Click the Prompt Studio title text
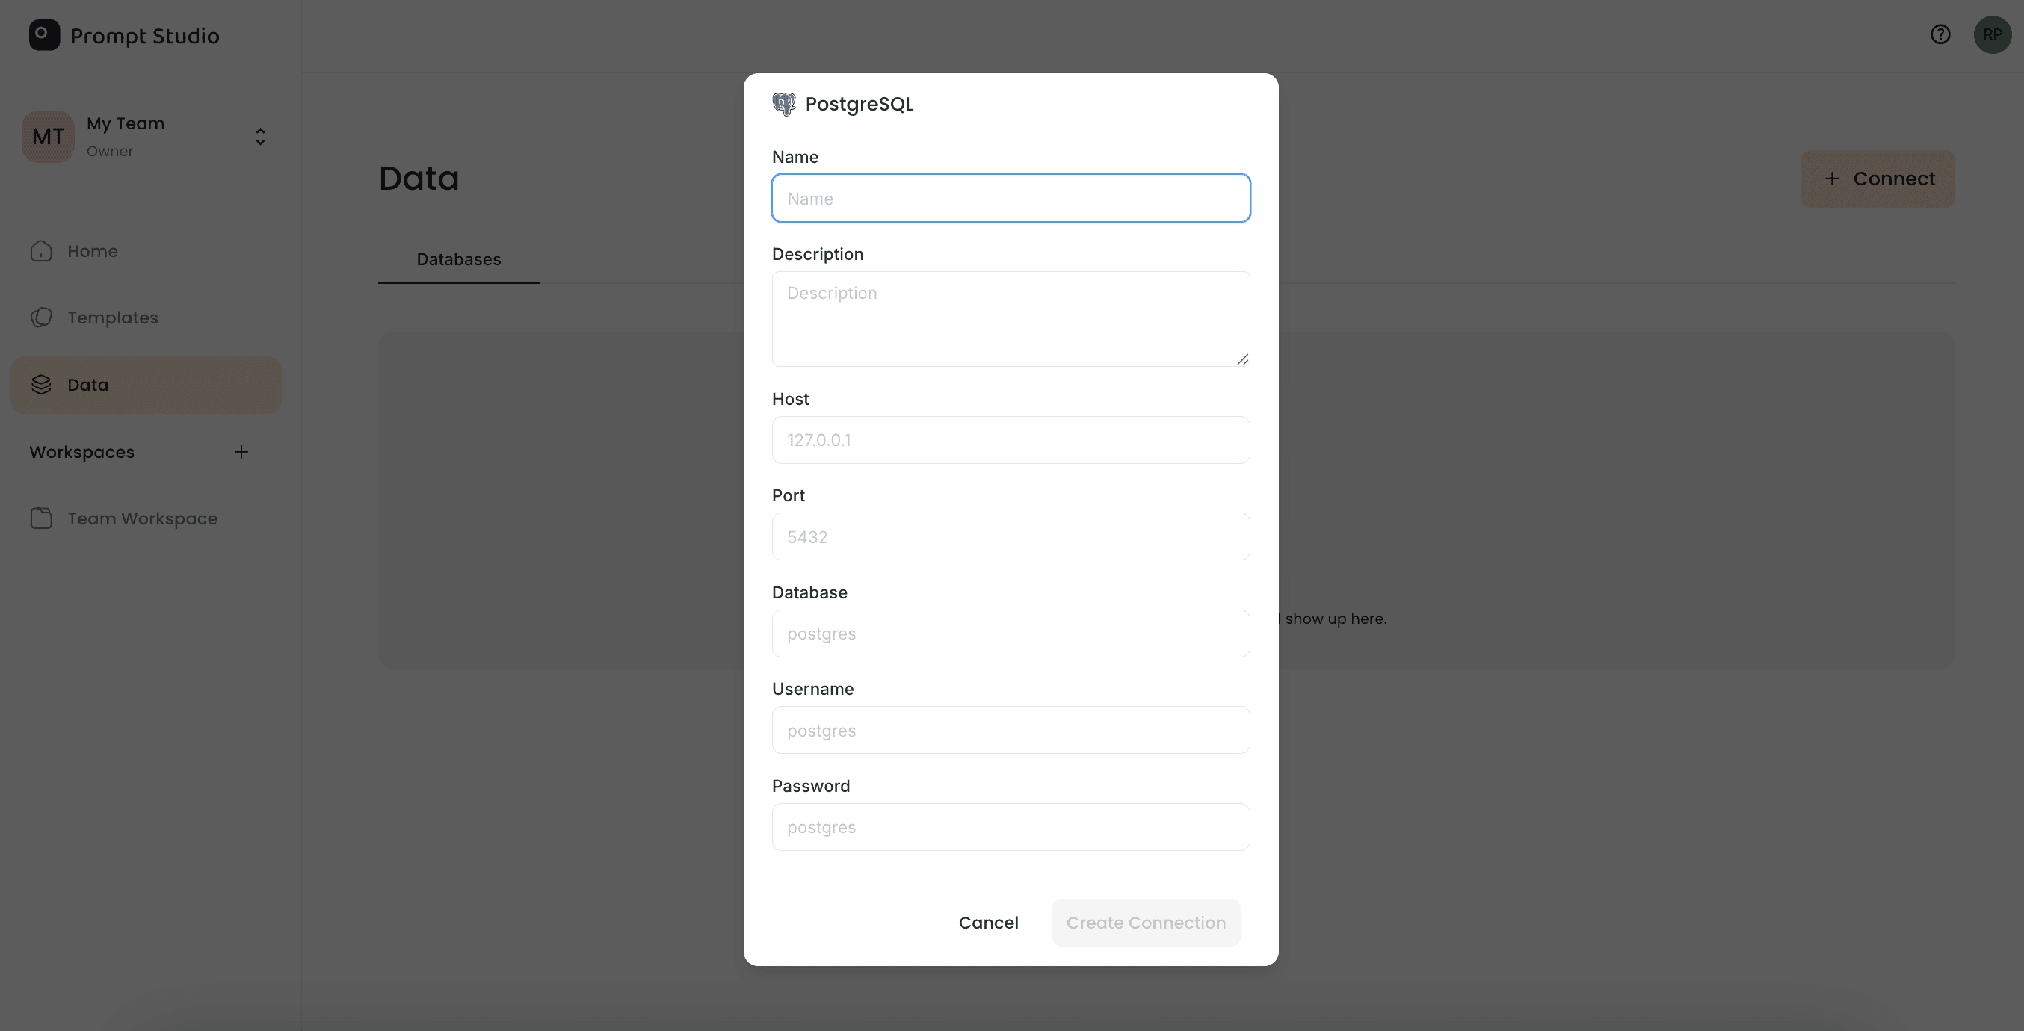2024x1031 pixels. [144, 36]
